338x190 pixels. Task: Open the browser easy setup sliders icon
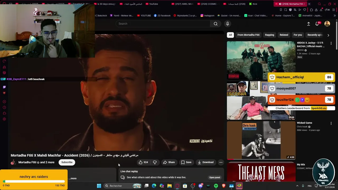tap(334, 10)
